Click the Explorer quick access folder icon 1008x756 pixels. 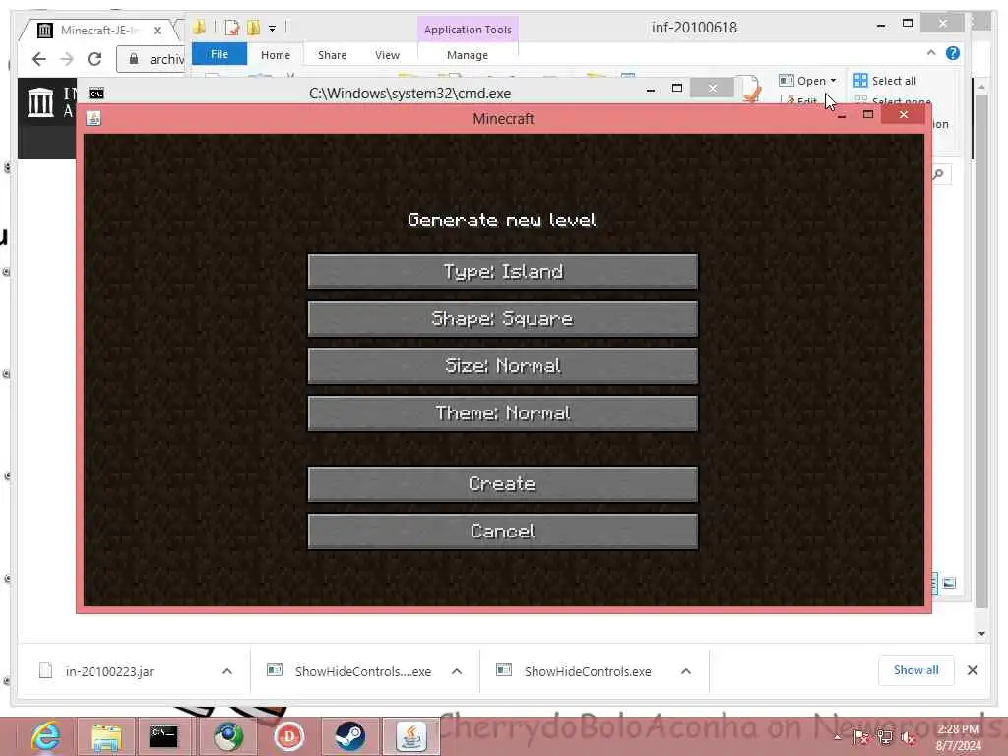click(199, 27)
